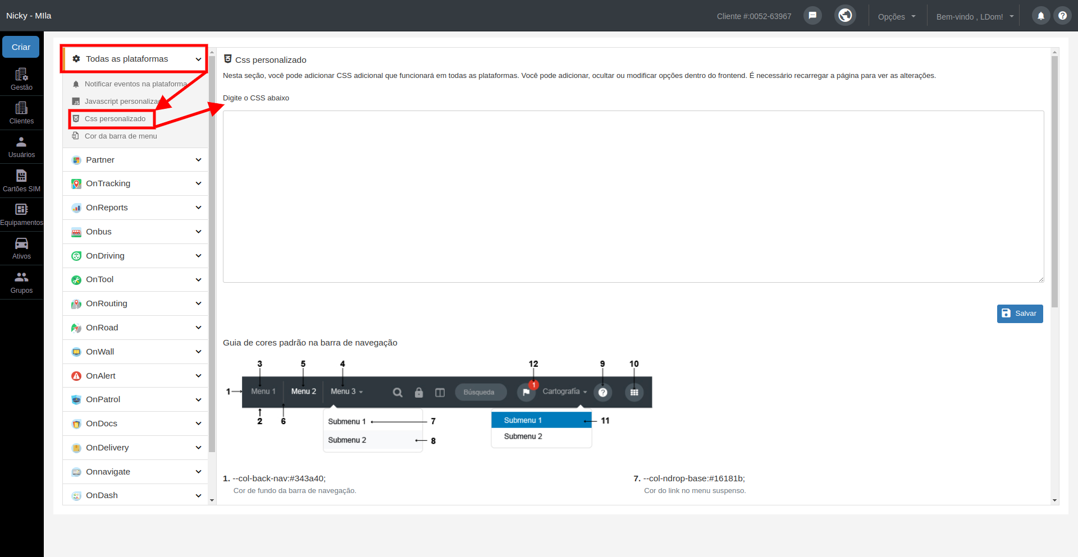Expand the OnDriving section

[x=135, y=256]
